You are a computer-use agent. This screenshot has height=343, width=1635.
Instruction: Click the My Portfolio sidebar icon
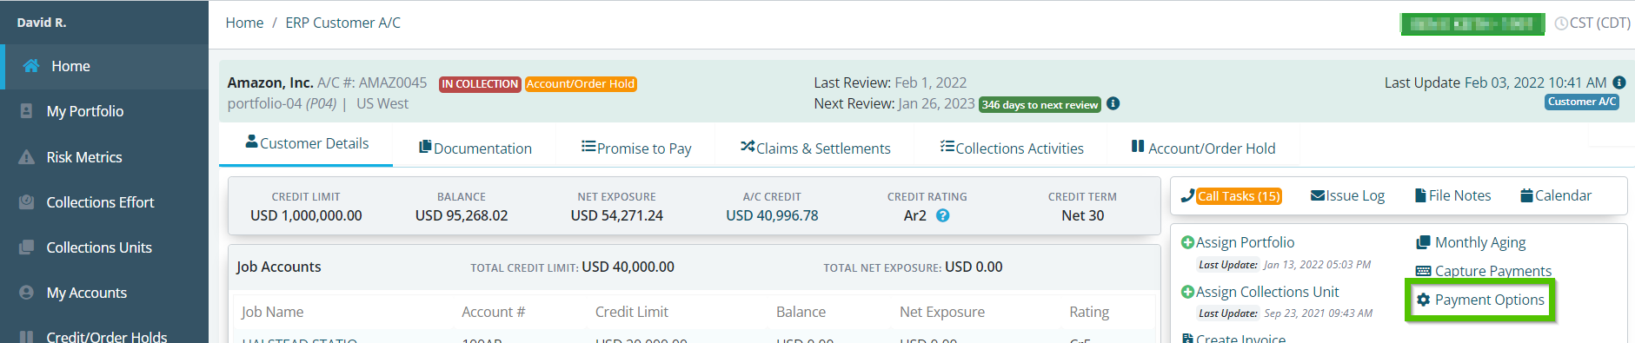[27, 111]
